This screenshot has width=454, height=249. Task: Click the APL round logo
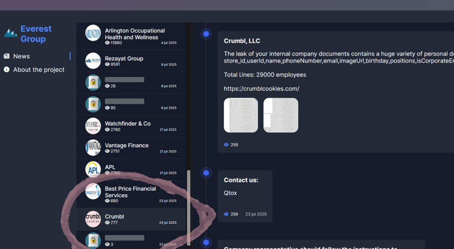pos(93,169)
